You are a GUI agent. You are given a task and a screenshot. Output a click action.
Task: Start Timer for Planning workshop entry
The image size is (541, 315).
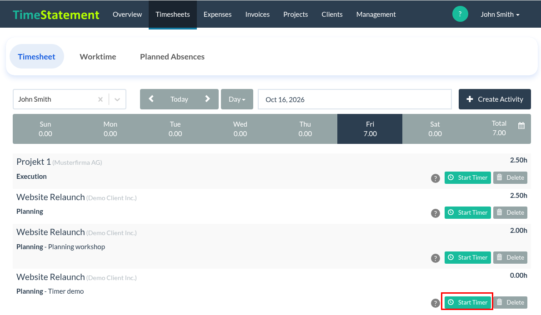[467, 257]
